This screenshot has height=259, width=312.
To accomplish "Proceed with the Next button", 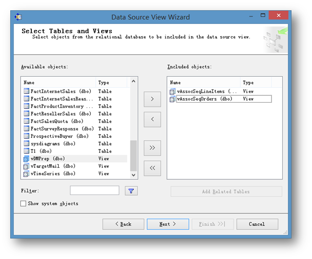I will click(168, 224).
